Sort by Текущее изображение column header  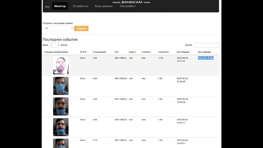pyautogui.click(x=56, y=52)
